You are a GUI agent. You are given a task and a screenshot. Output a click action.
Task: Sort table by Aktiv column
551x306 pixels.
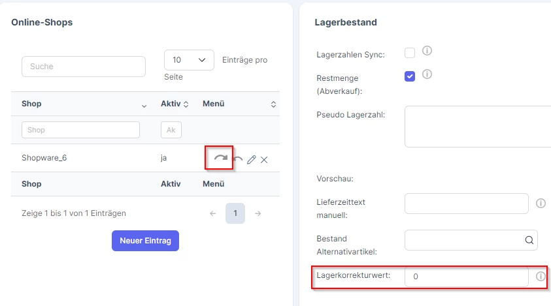click(175, 104)
